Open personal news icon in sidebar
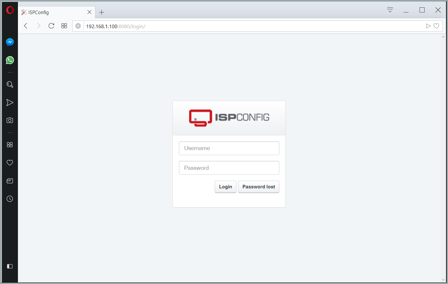This screenshot has height=284, width=448. [x=10, y=181]
